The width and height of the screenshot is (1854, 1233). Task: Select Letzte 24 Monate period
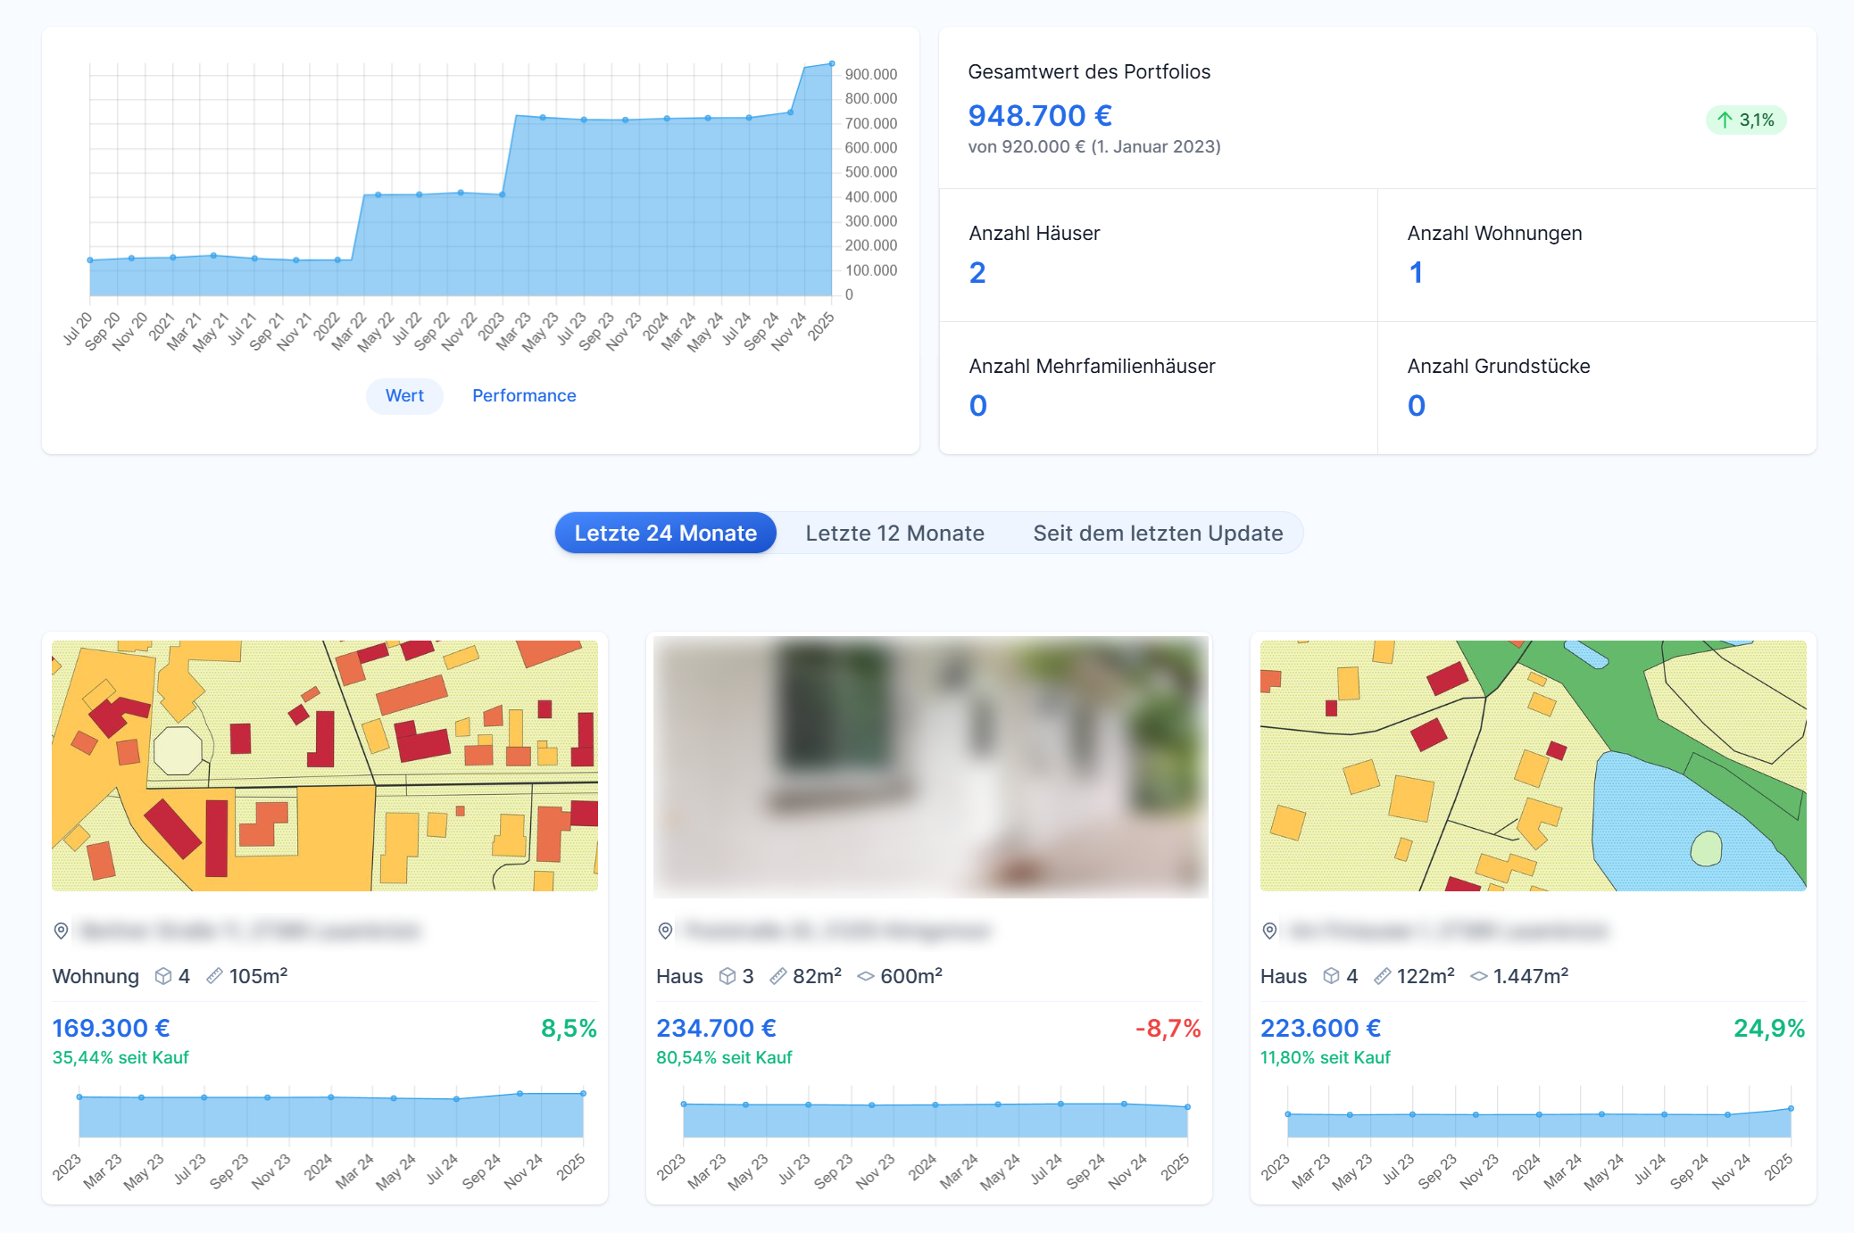[665, 533]
